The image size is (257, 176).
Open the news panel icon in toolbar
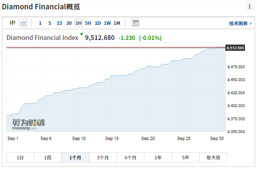[x=135, y=23]
